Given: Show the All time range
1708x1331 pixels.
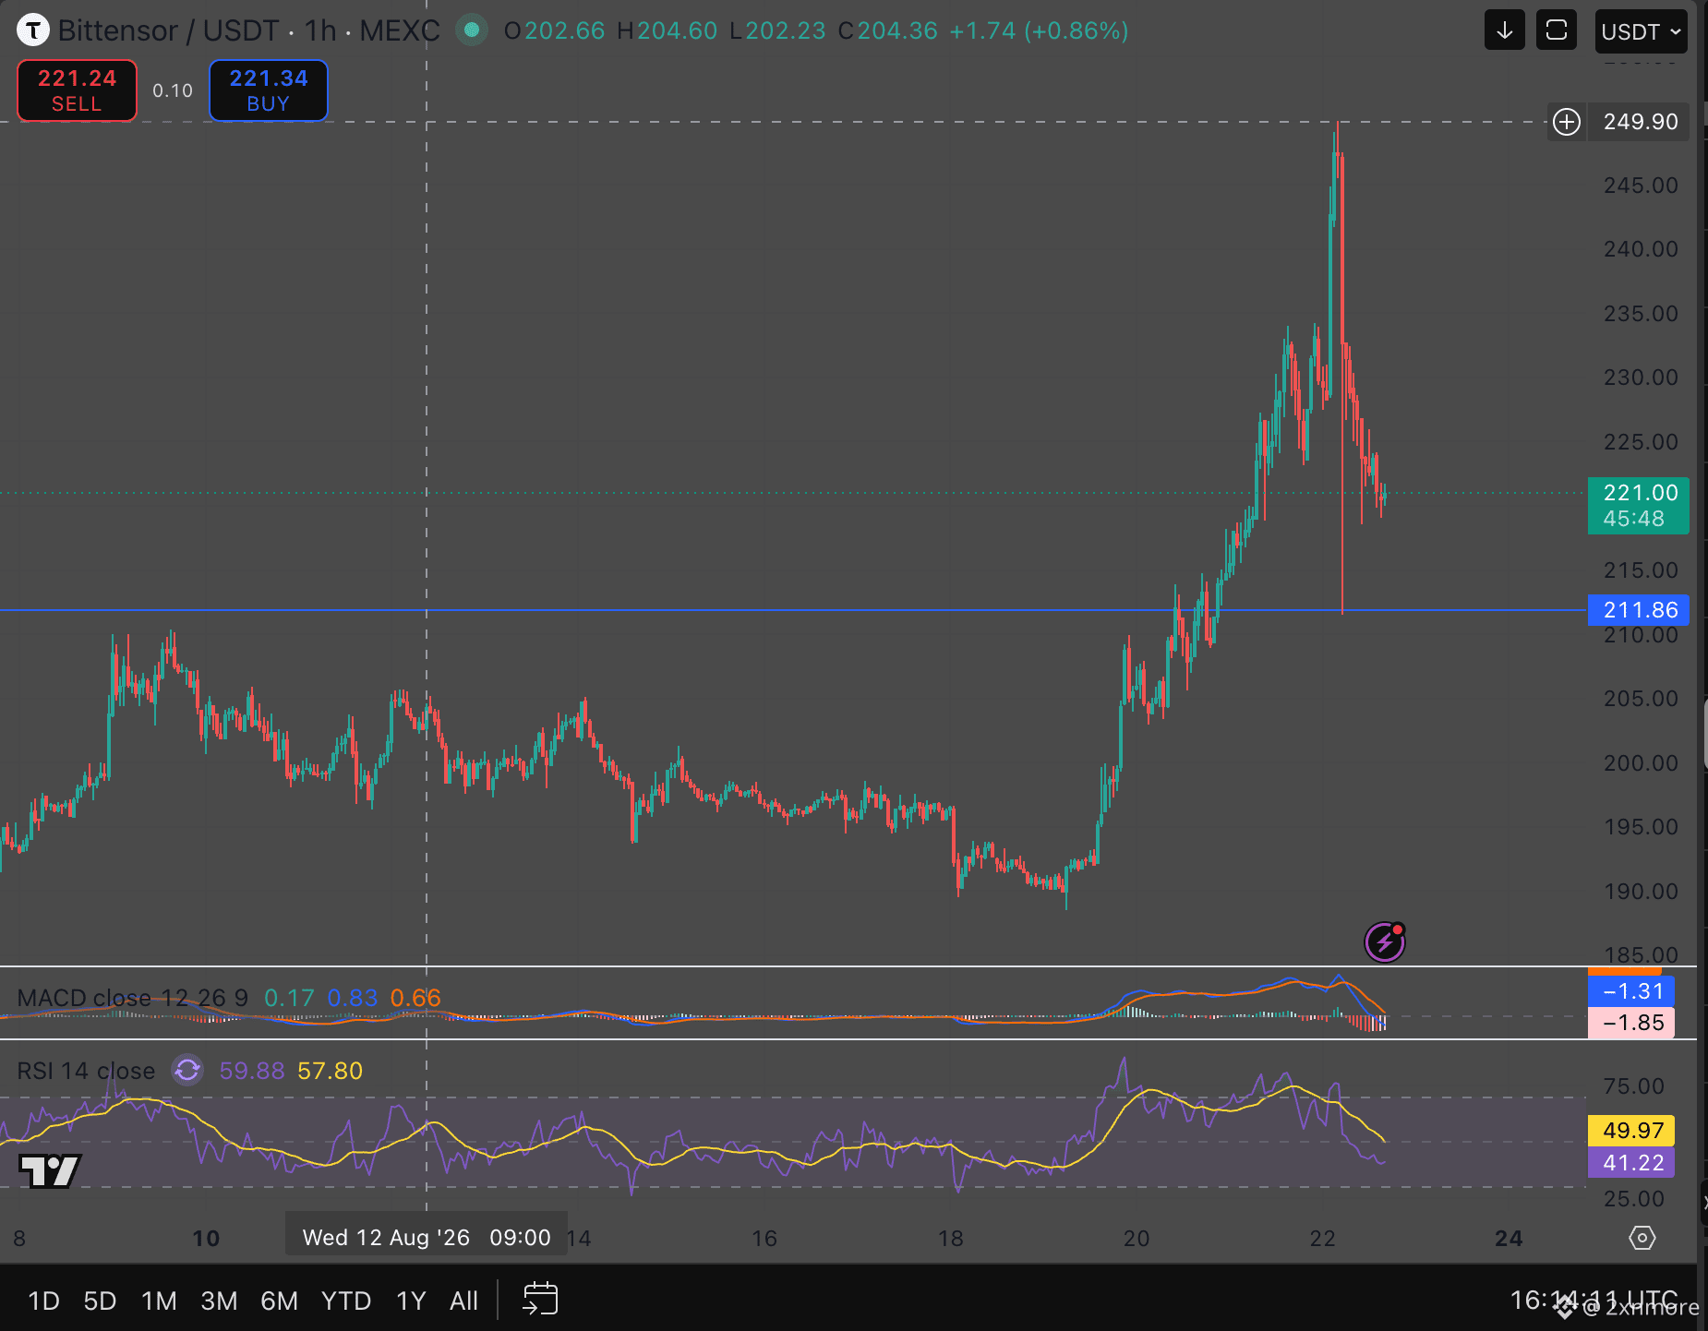Looking at the screenshot, I should (x=463, y=1301).
